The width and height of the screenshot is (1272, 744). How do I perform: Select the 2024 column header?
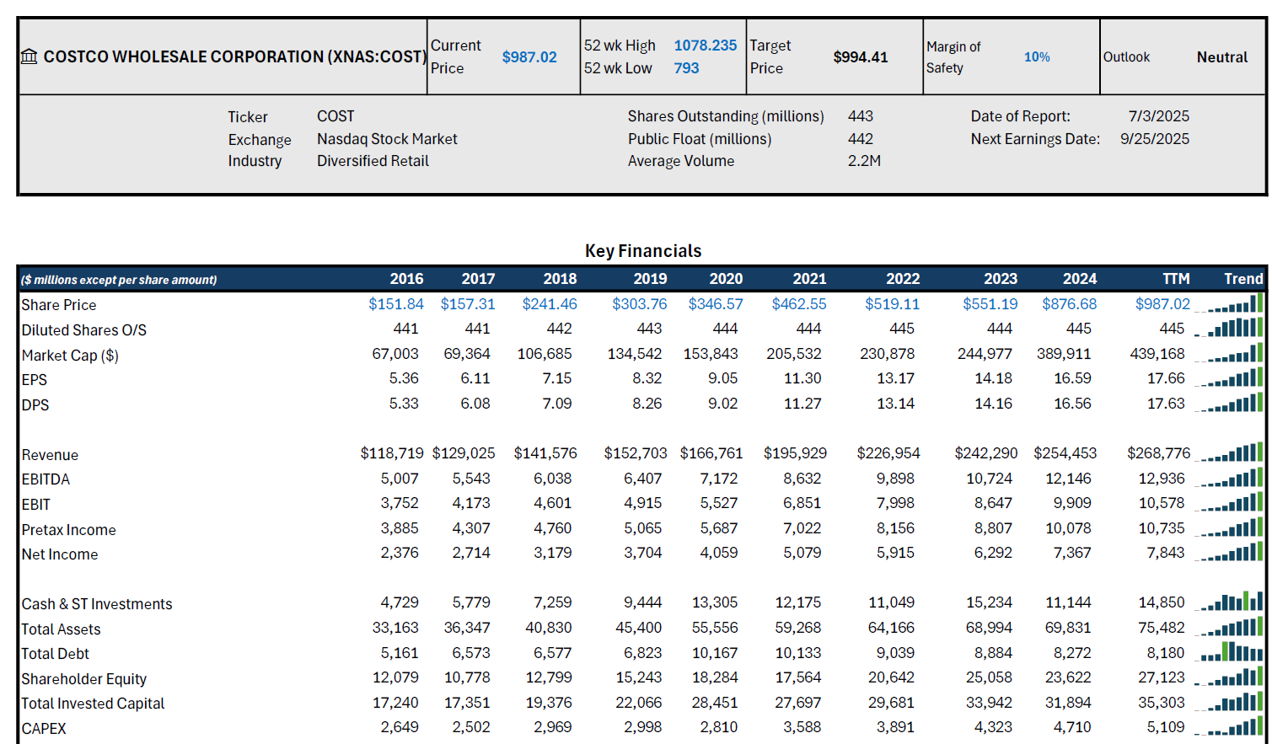point(1080,279)
